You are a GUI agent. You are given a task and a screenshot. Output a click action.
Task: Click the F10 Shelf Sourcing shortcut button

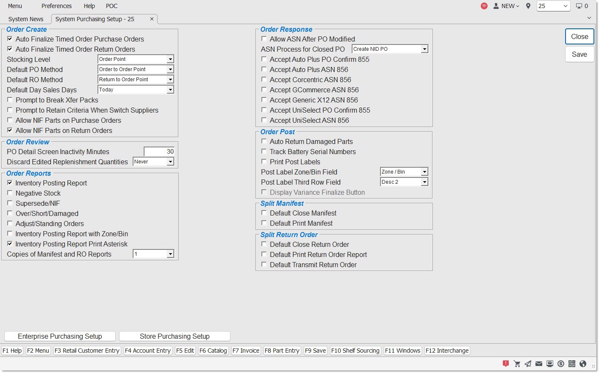pos(355,351)
